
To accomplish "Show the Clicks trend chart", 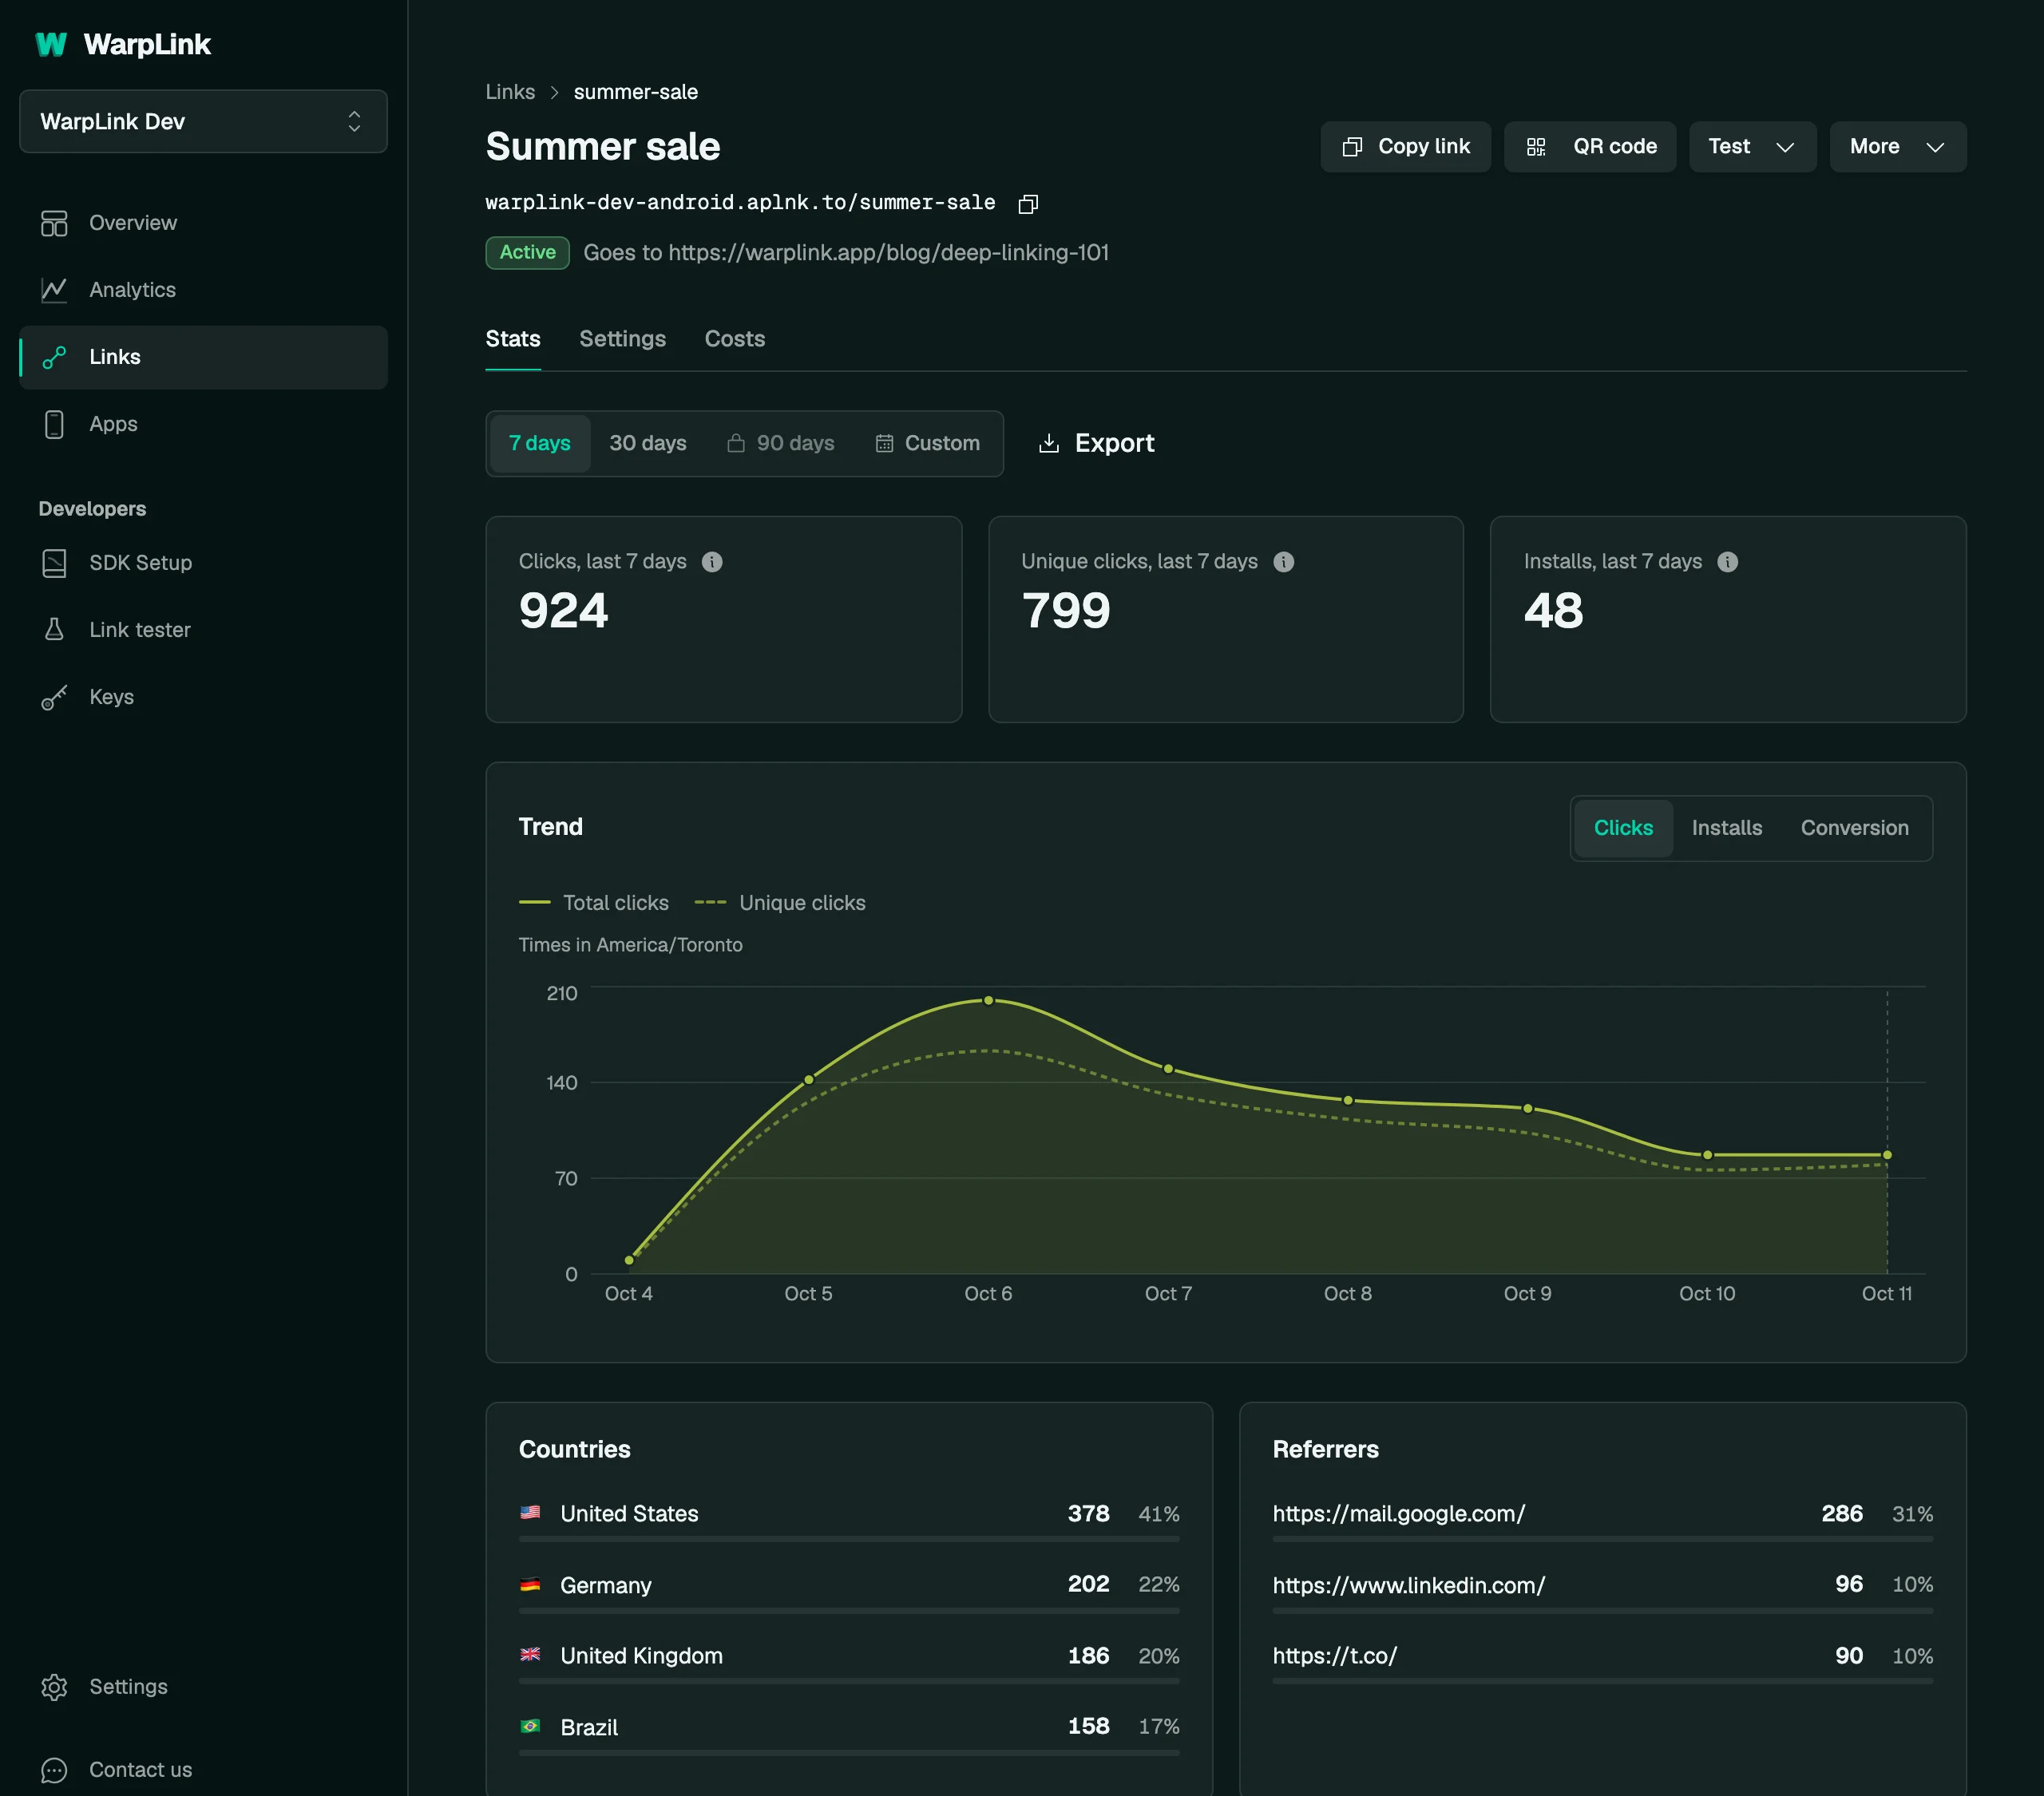I will pos(1623,828).
